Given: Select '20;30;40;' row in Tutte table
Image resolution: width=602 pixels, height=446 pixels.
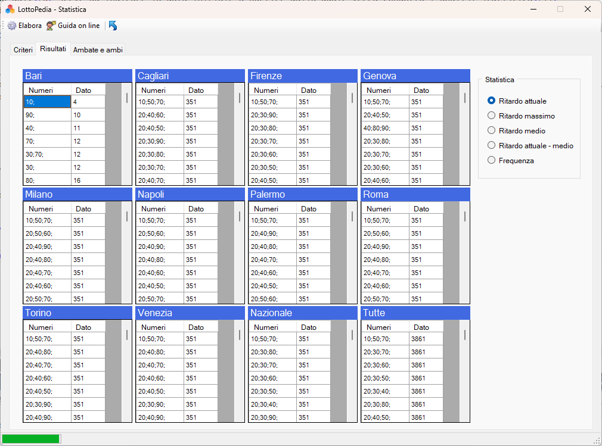Looking at the screenshot, I should pyautogui.click(x=402, y=391).
